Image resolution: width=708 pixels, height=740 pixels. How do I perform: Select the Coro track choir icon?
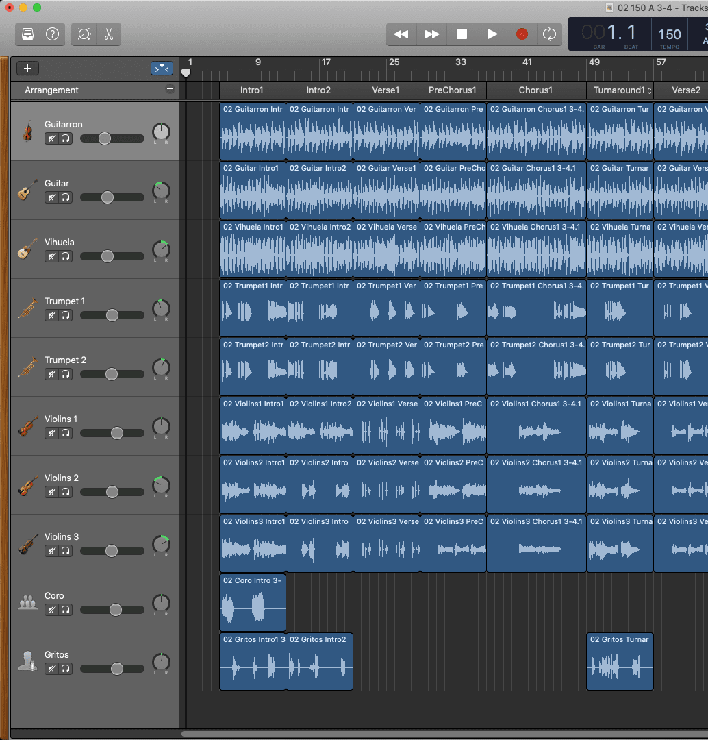27,603
